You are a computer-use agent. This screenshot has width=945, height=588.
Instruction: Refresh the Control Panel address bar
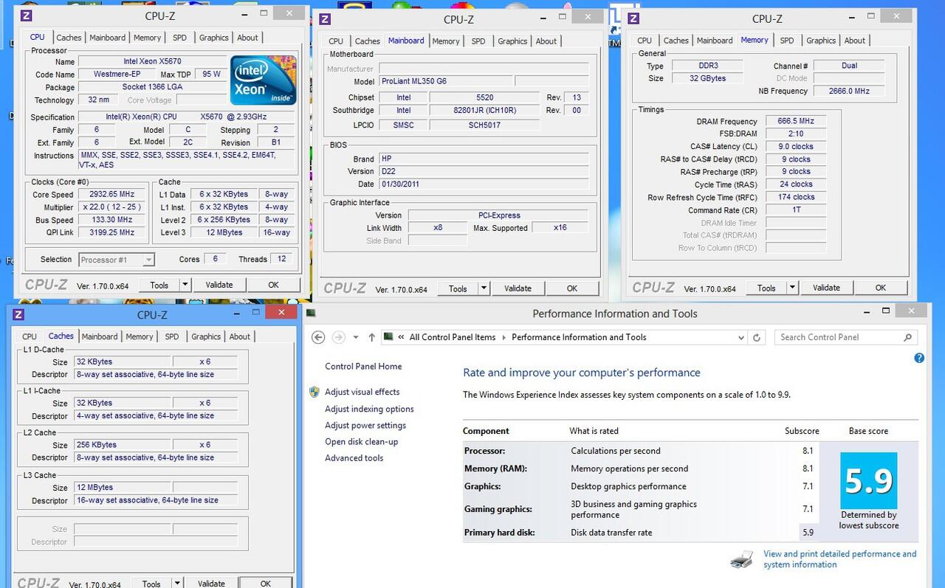756,337
